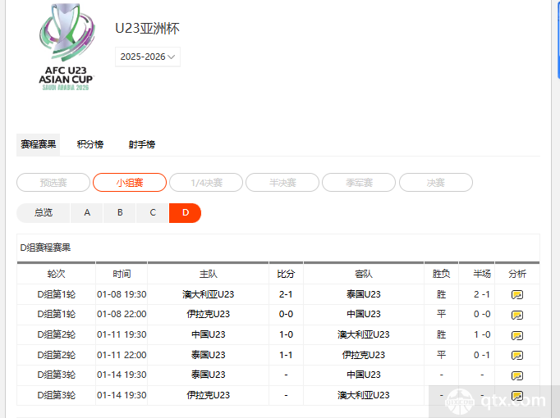Click away team 泰国U23 in 01-08 19:30 match
The image size is (560, 418).
coord(364,294)
